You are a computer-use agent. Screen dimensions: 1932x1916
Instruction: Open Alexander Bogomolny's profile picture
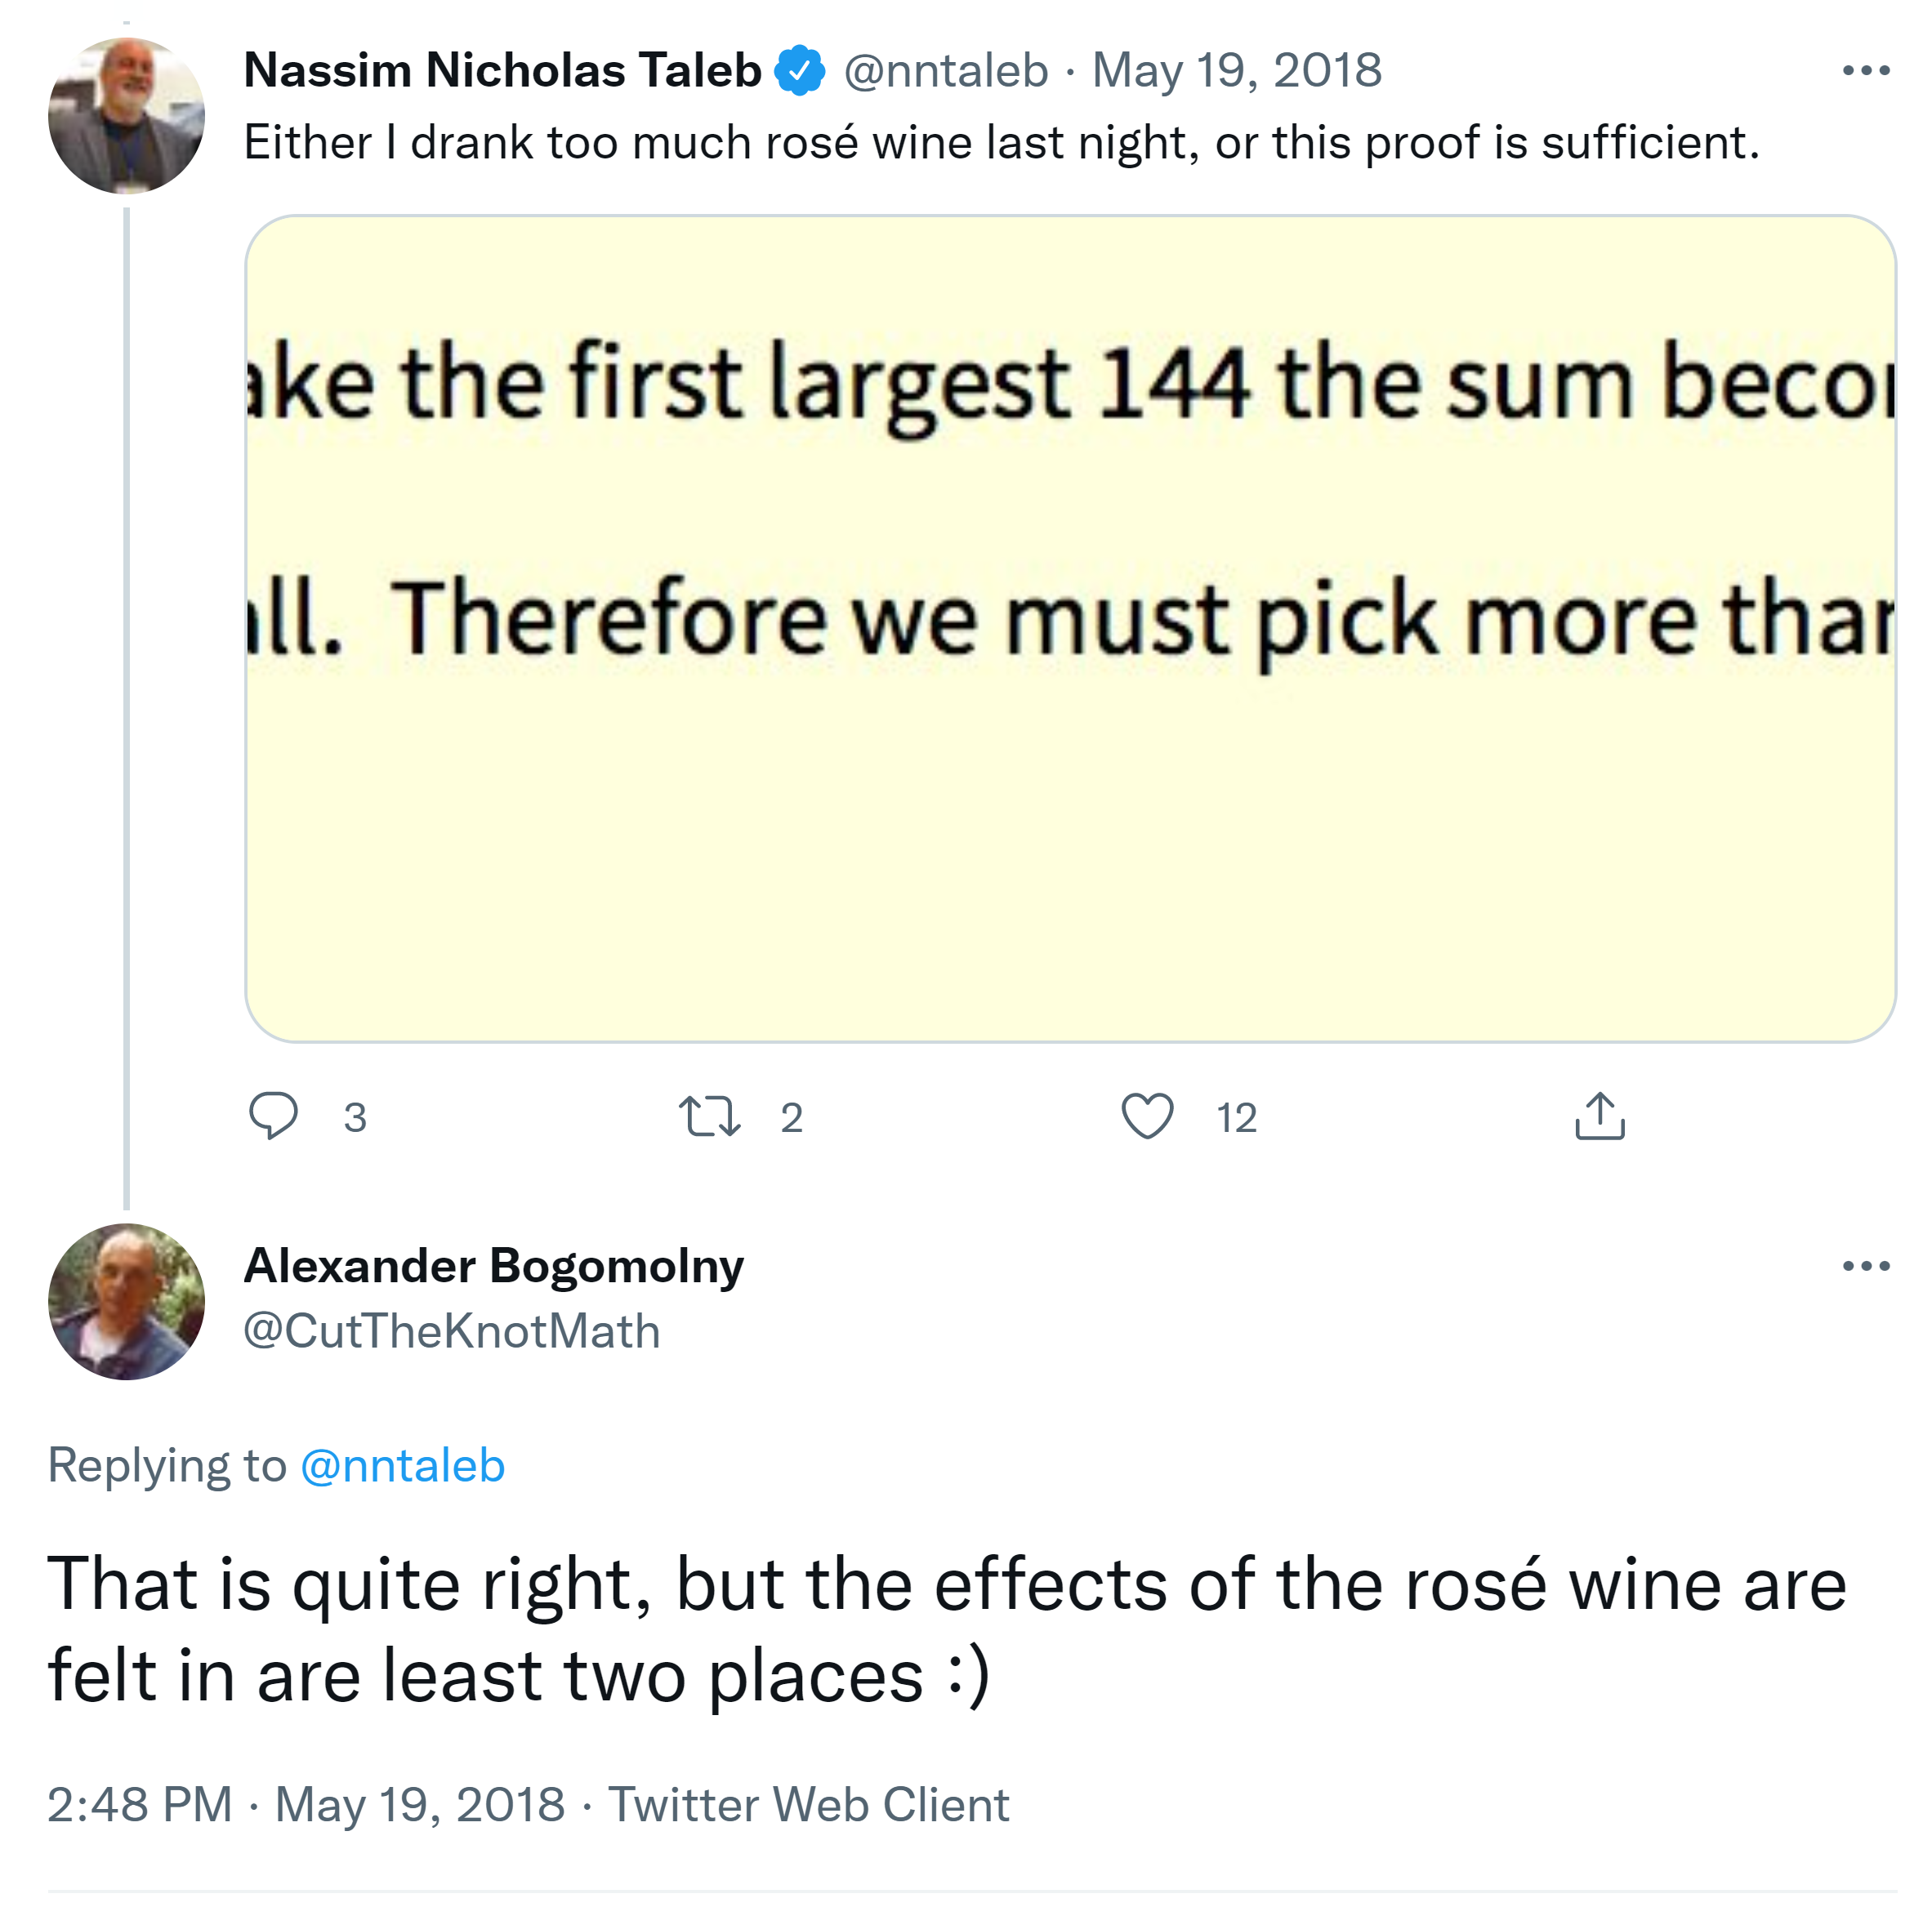[126, 1301]
